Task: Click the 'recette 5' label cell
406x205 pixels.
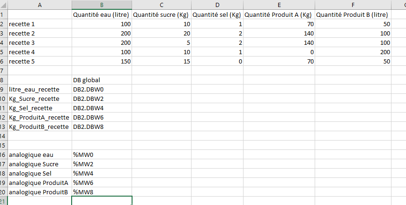Action: (40, 61)
